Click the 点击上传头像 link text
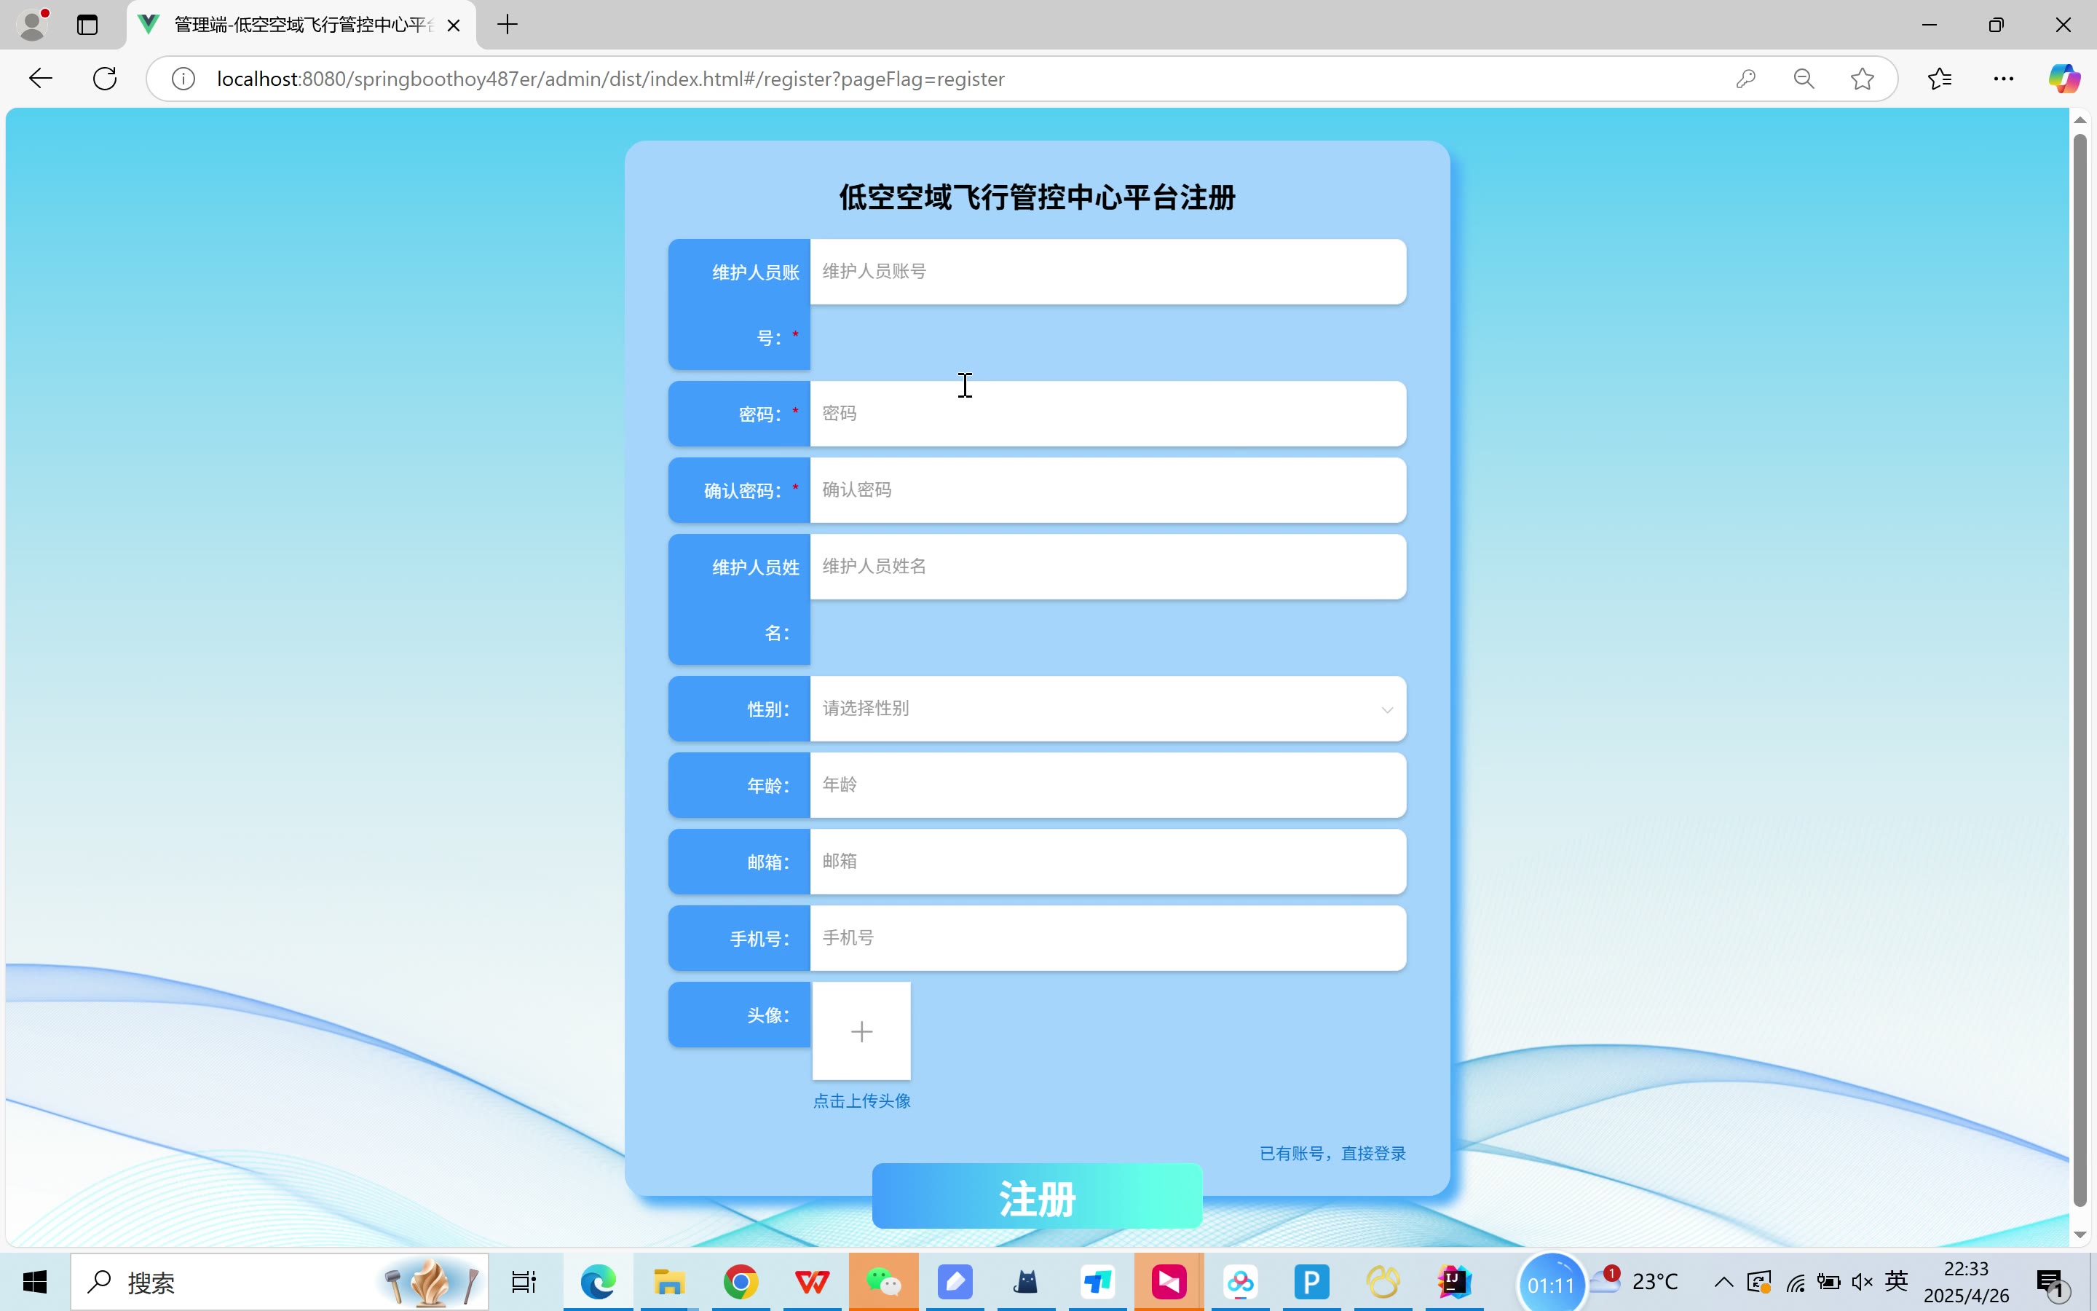2097x1311 pixels. (x=861, y=1101)
